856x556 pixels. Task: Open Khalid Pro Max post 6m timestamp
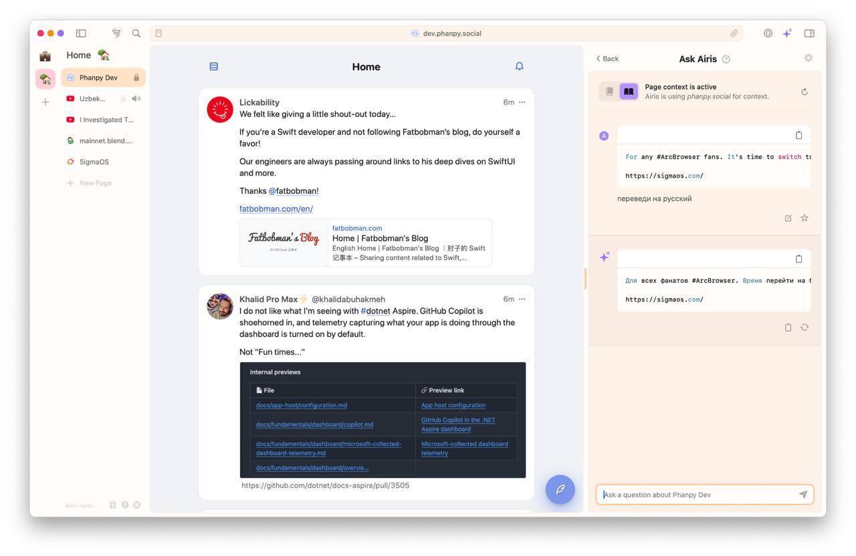509,299
